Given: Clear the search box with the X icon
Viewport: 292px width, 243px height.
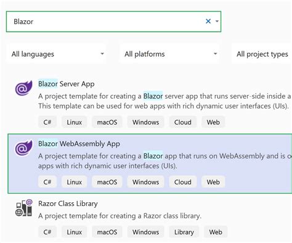Looking at the screenshot, I should click(208, 21).
